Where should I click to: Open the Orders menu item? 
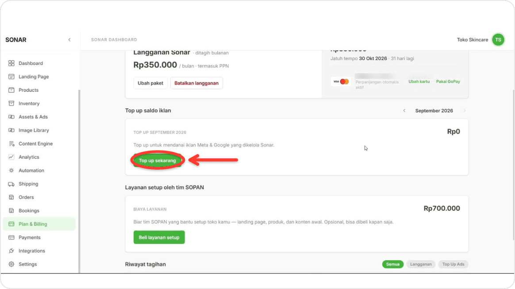39,197
